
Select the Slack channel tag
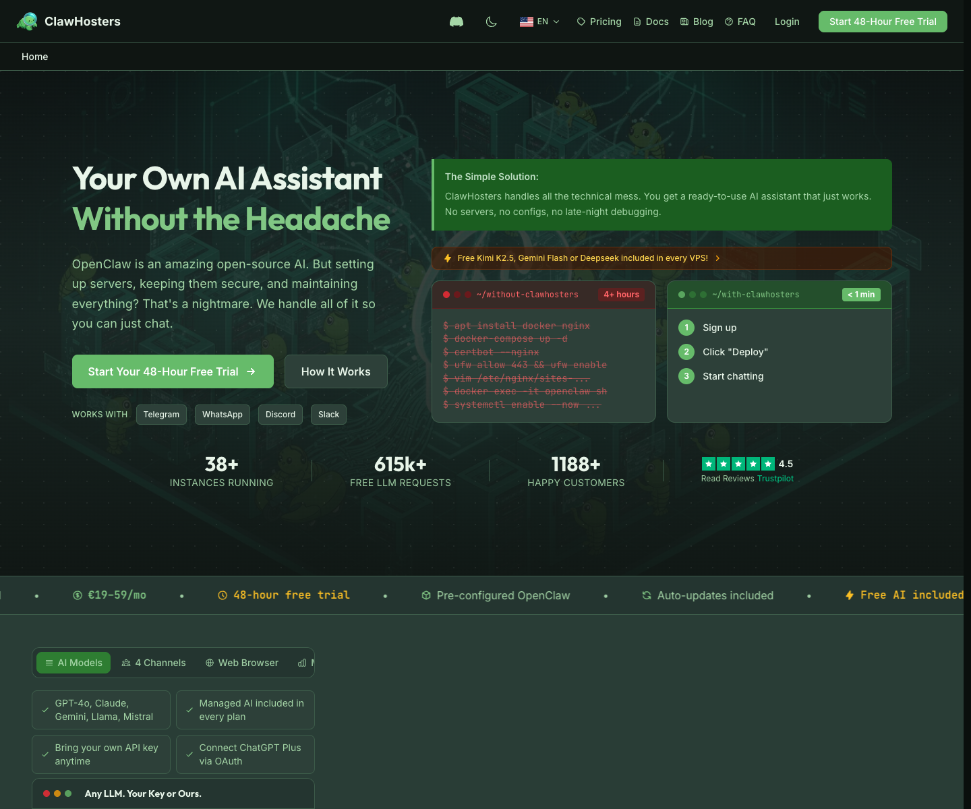pyautogui.click(x=328, y=415)
